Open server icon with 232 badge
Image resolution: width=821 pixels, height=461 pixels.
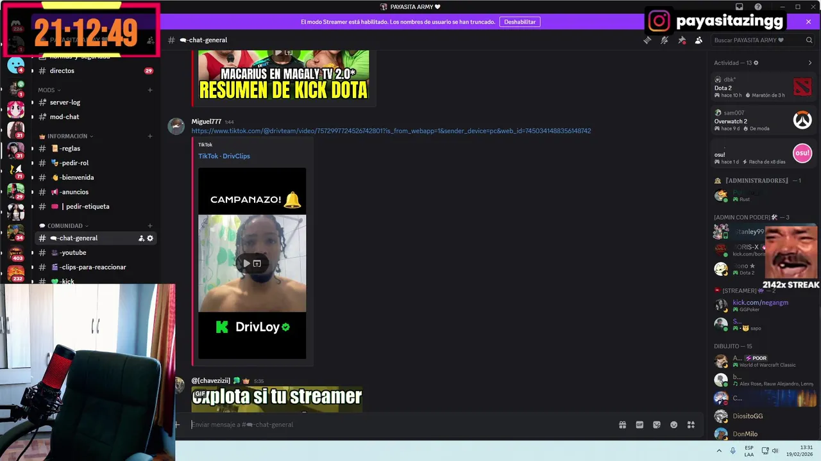coord(16,273)
